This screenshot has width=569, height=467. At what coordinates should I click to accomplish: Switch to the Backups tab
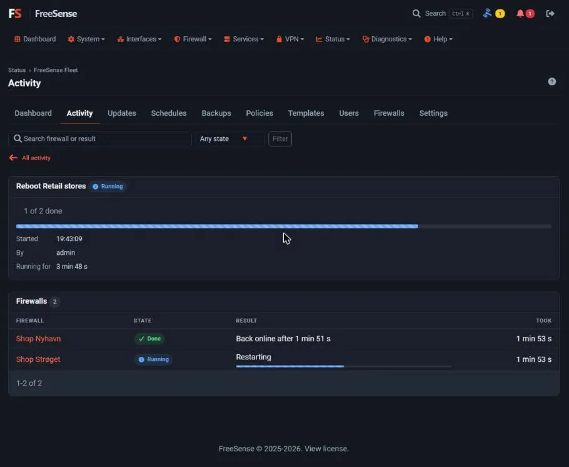(216, 113)
